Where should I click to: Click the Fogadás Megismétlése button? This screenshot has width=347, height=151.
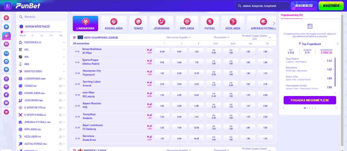pyautogui.click(x=310, y=100)
